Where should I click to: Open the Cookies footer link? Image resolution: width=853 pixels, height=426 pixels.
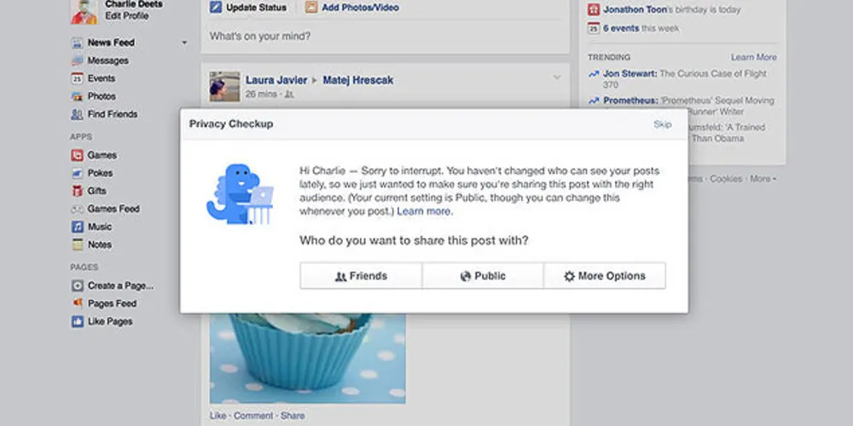[x=726, y=179]
